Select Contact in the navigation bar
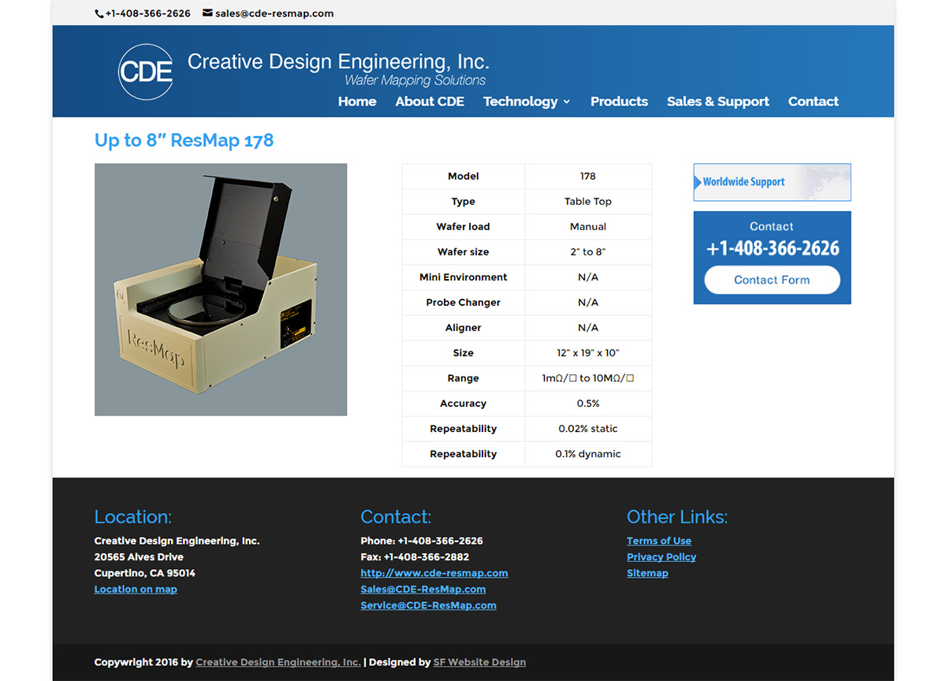The height and width of the screenshot is (681, 946). point(813,102)
